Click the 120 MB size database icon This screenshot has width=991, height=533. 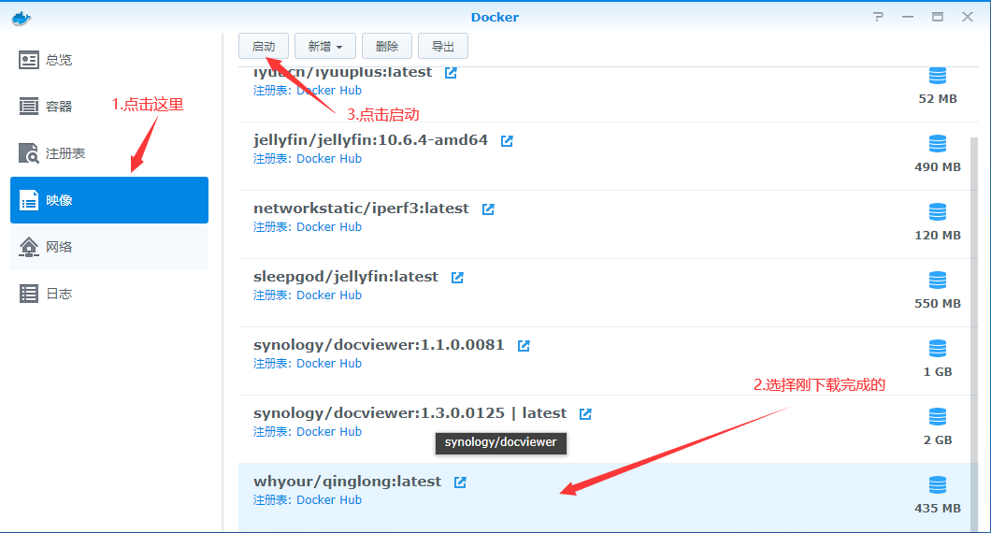click(938, 212)
